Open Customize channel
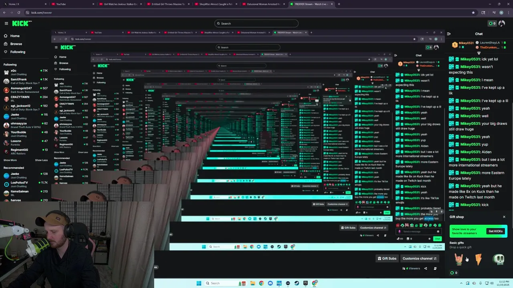The height and width of the screenshot is (288, 513). point(419,258)
